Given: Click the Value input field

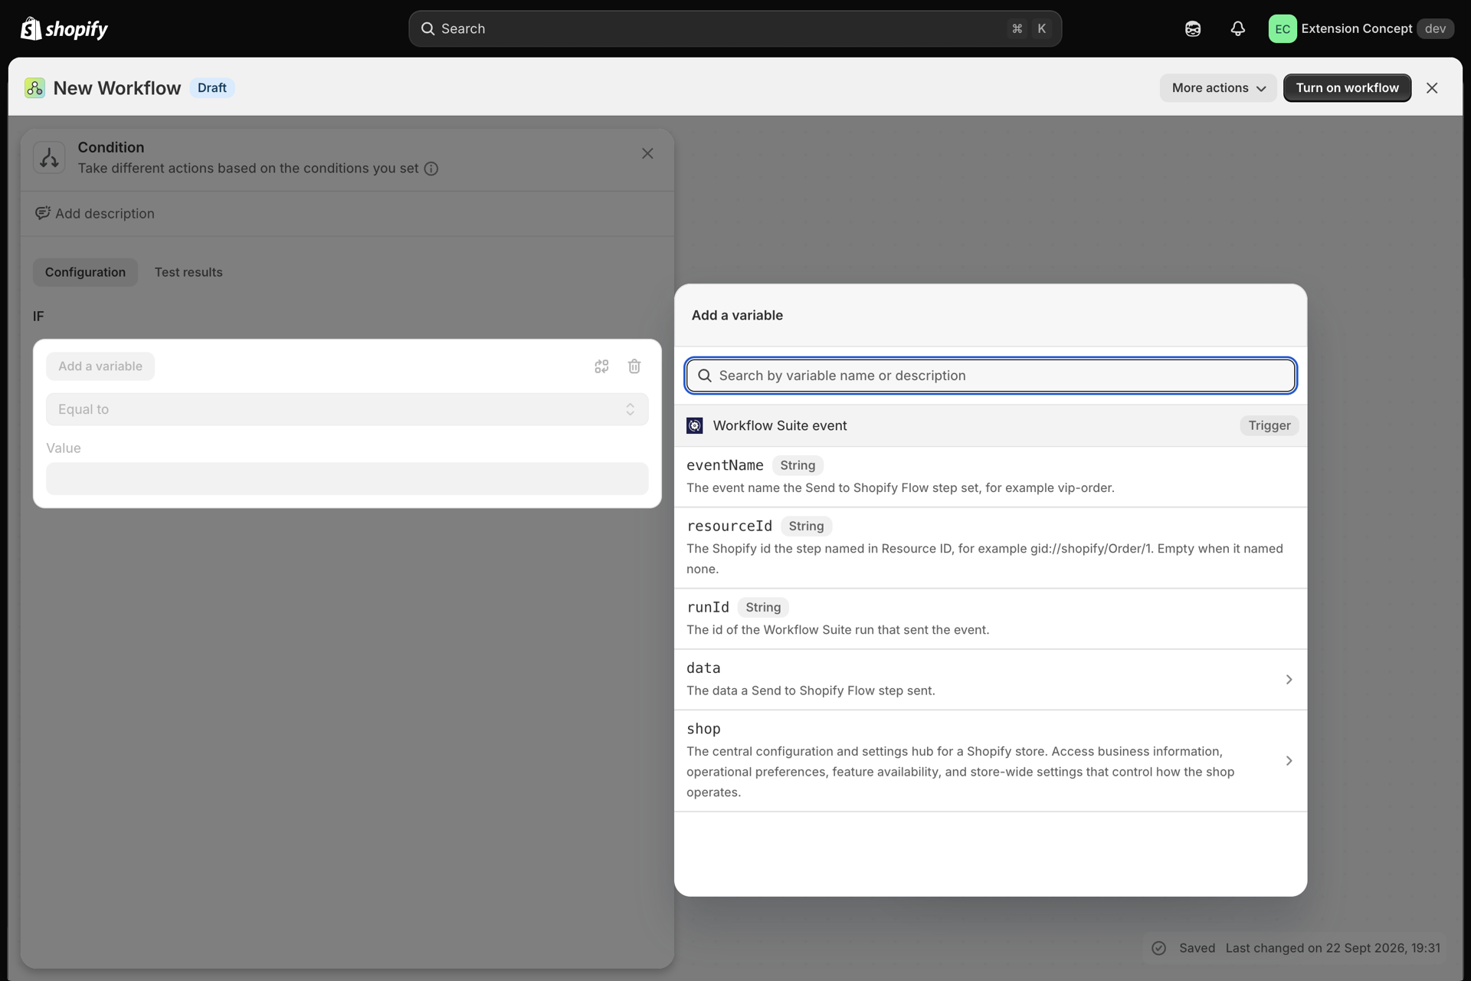Looking at the screenshot, I should tap(347, 478).
